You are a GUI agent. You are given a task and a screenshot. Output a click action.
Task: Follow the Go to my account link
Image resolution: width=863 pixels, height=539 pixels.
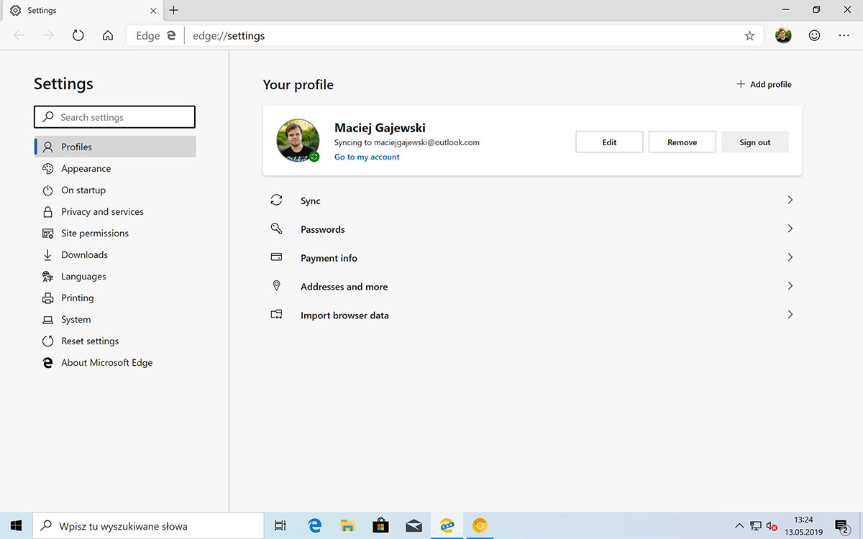pos(367,157)
